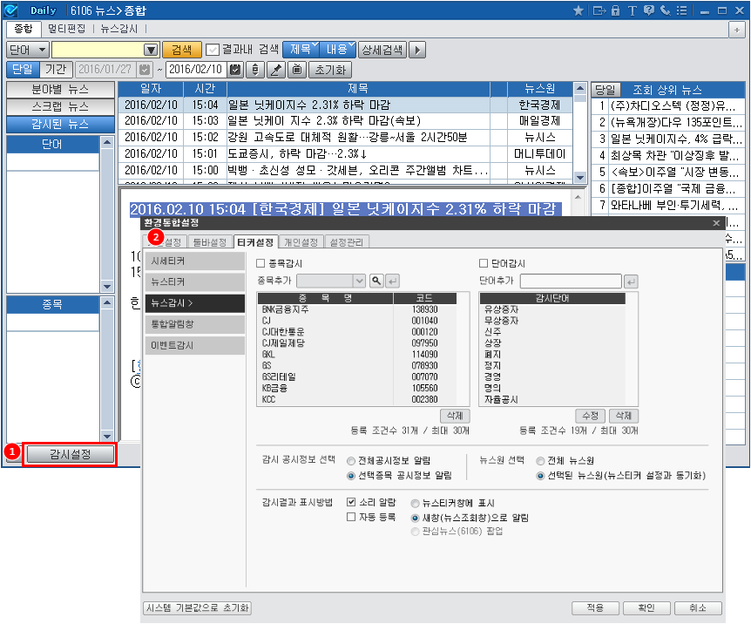
Task: Click 수정 button under 감시단어 list
Action: 590,416
